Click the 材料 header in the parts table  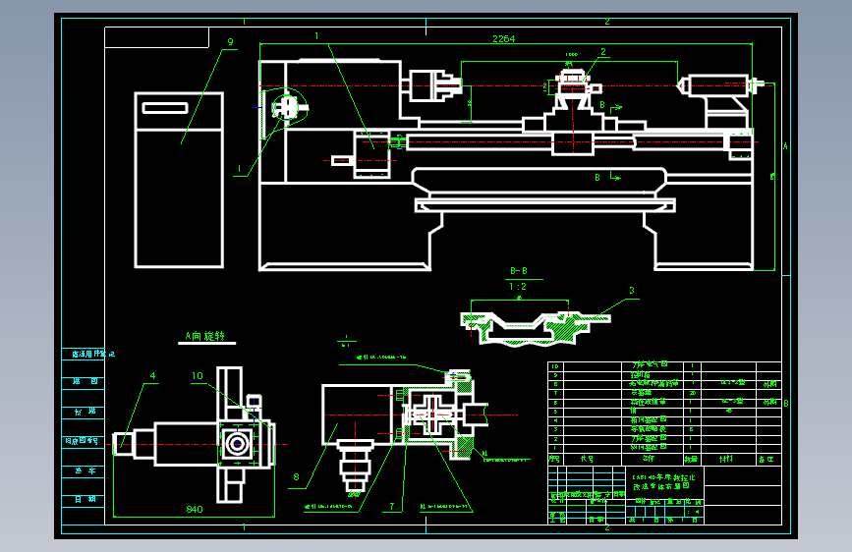click(726, 459)
